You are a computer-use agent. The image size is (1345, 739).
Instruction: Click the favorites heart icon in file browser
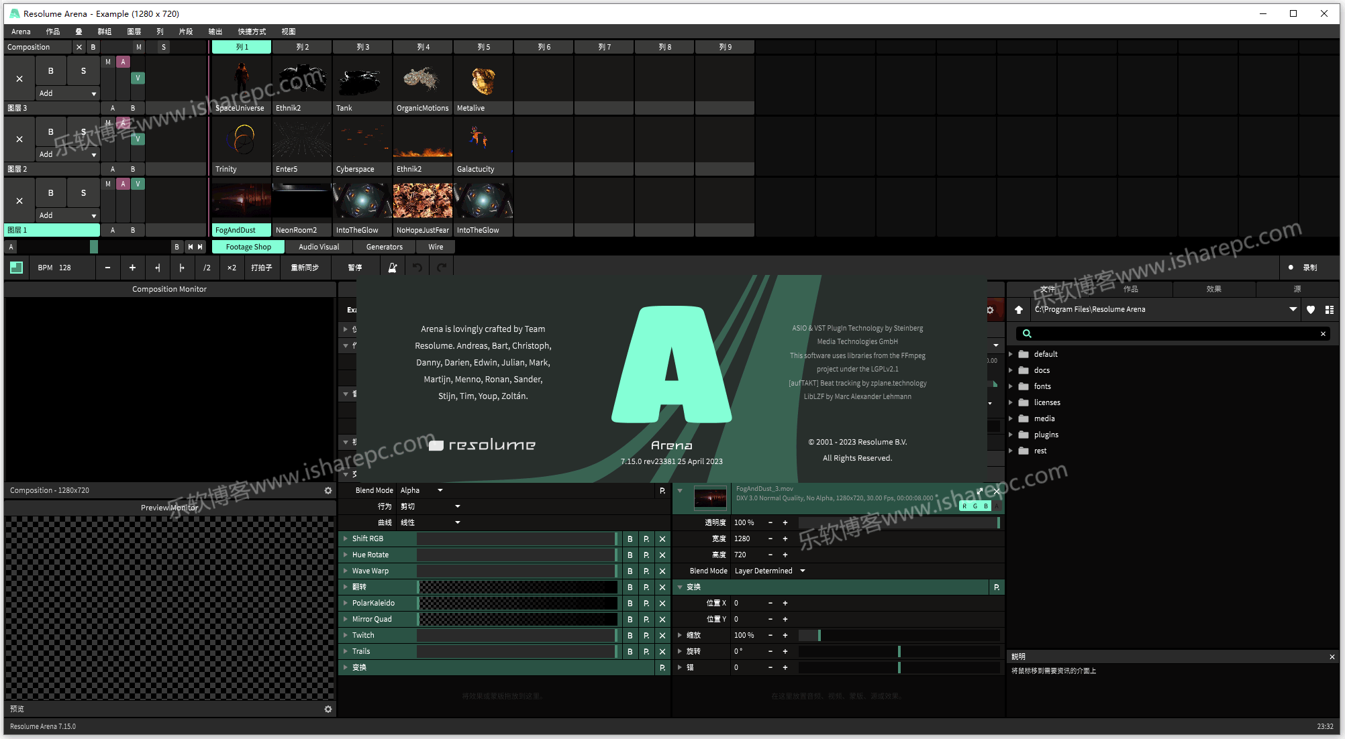click(x=1311, y=310)
